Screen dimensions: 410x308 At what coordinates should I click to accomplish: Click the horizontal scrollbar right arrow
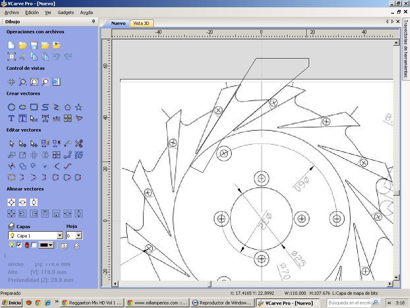coord(390,284)
